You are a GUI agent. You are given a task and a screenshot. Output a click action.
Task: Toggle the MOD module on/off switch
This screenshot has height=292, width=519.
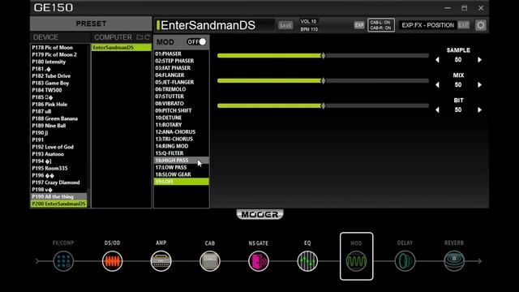[196, 41]
